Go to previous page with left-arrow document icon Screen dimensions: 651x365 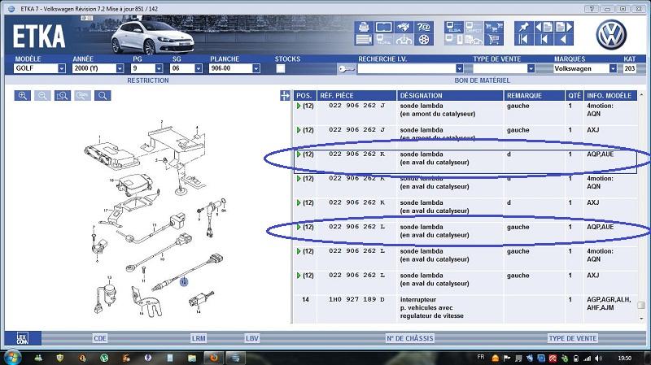[544, 28]
